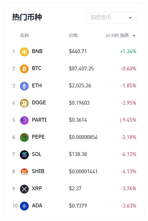Click BNB's +1.34% change value
The height and width of the screenshot is (221, 148).
pyautogui.click(x=128, y=51)
